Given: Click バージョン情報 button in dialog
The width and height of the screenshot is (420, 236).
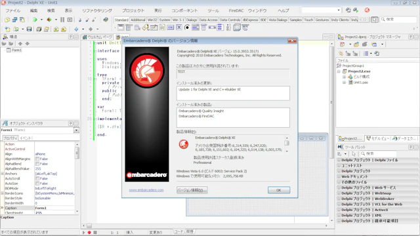Looking at the screenshot, I should point(192,190).
